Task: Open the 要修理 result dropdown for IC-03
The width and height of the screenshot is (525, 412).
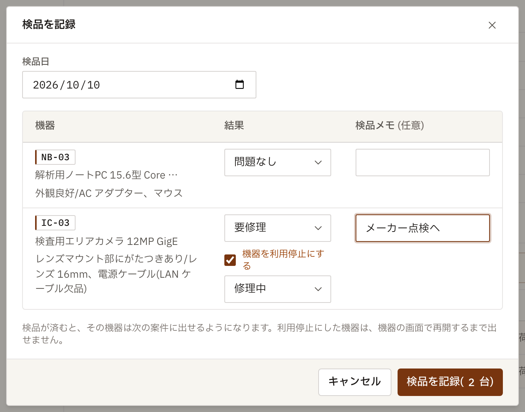Action: [x=278, y=228]
